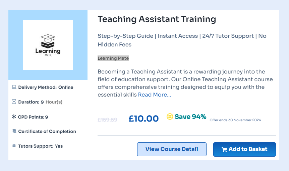Click the offer end date text
The image size is (289, 171).
[235, 120]
